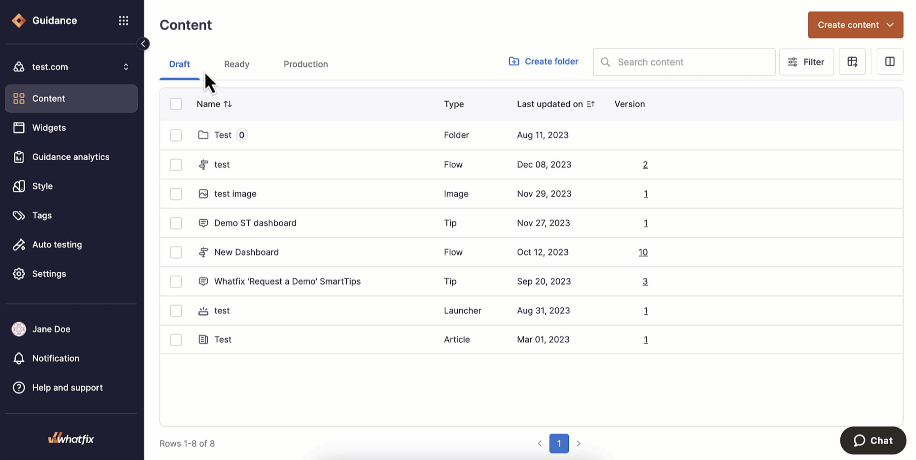Open the Production tab

click(x=306, y=64)
